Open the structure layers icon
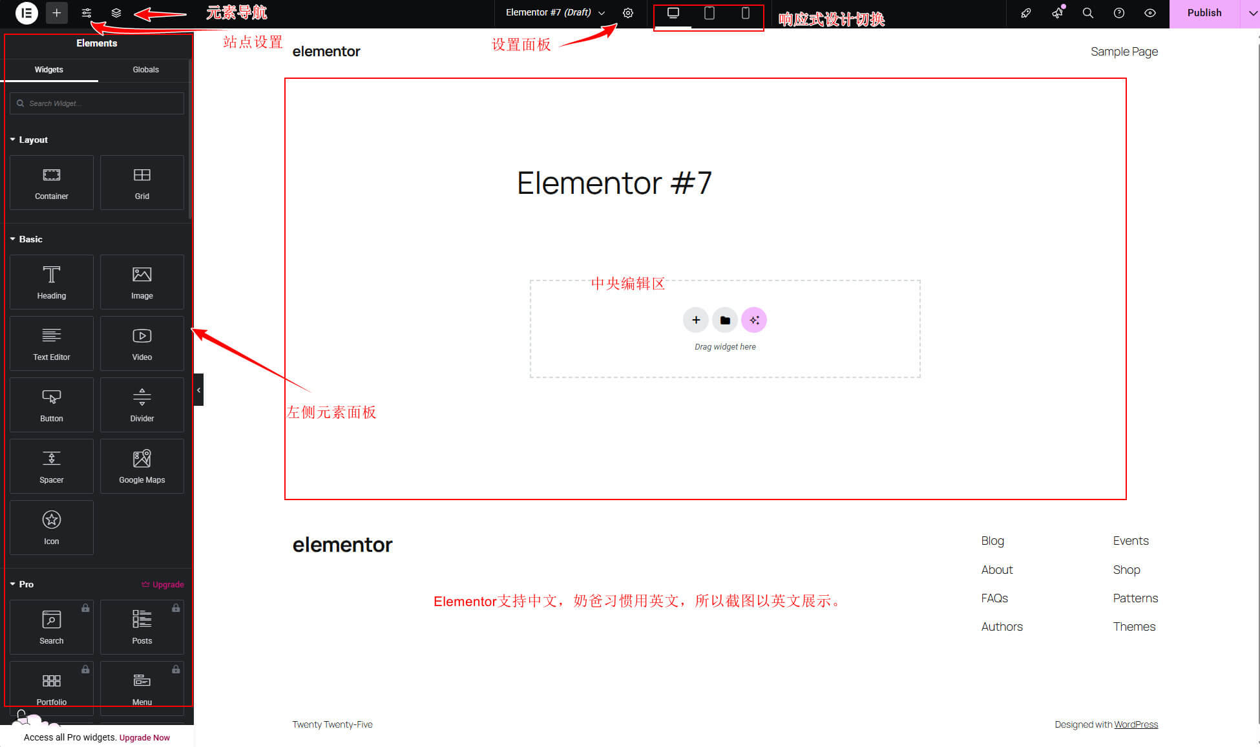The image size is (1260, 747). pyautogui.click(x=116, y=13)
